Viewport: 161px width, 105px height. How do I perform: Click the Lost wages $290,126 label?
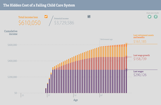tap(140, 73)
